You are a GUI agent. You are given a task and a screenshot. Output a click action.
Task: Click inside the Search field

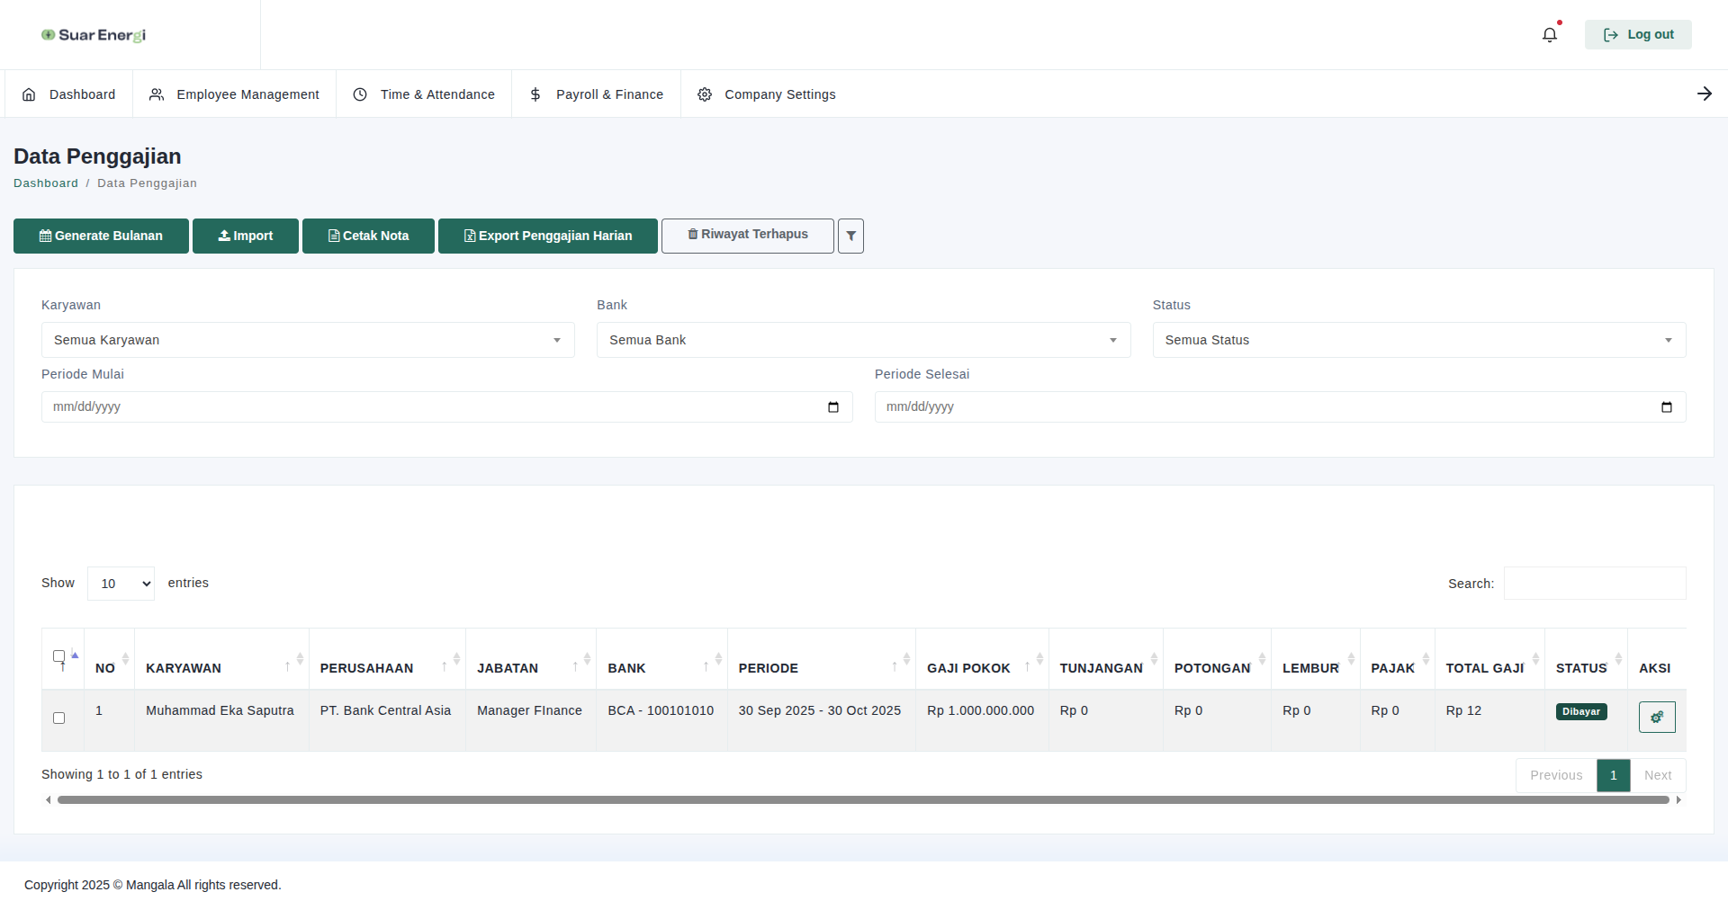pyautogui.click(x=1593, y=583)
